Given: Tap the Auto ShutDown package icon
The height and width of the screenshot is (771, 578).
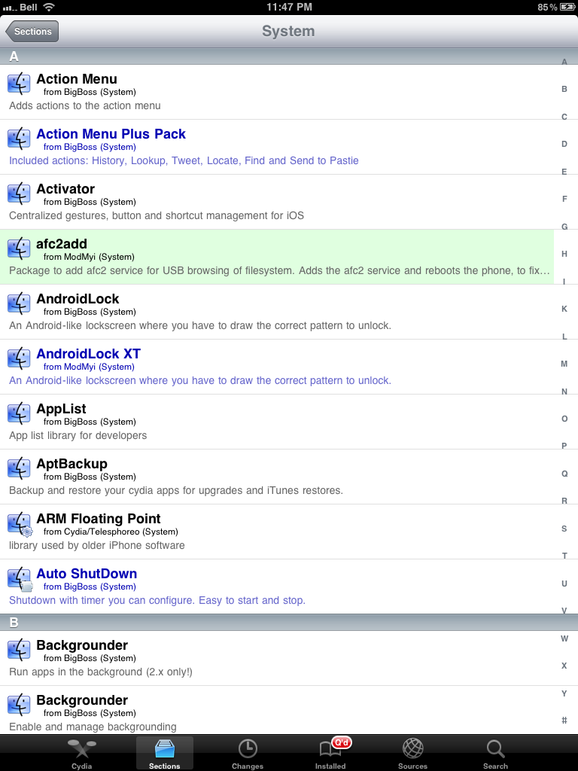Looking at the screenshot, I should pyautogui.click(x=20, y=579).
